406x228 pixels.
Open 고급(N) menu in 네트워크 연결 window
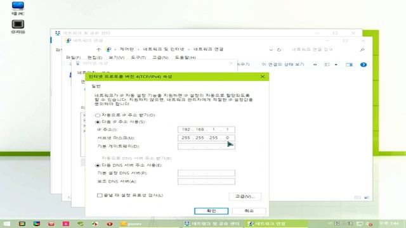pos(160,58)
